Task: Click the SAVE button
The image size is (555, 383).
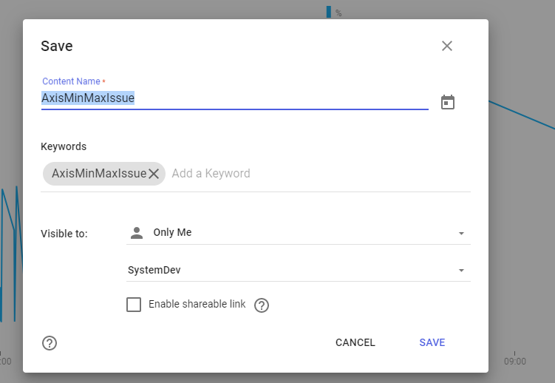Action: coord(432,342)
